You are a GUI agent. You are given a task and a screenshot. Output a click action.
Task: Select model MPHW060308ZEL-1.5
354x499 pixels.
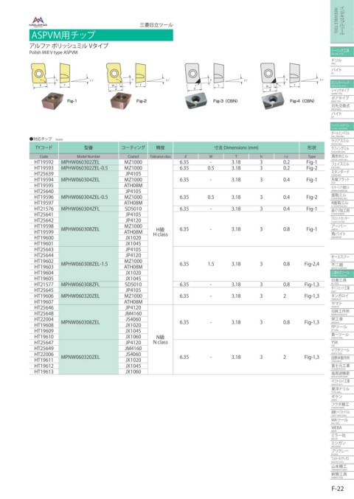tap(84, 264)
